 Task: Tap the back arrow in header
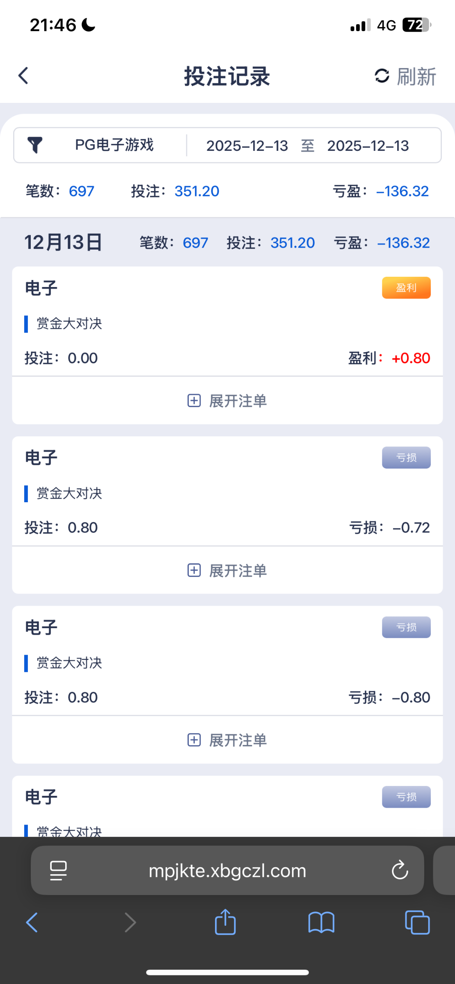(x=23, y=76)
